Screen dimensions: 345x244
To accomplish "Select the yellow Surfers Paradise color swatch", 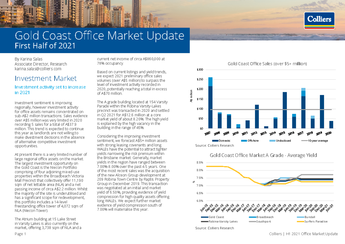I will pyautogui.click(x=300, y=221).
